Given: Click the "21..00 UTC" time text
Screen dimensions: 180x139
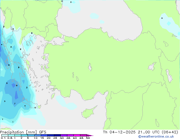Looking at the screenshot, I should [x=149, y=132].
